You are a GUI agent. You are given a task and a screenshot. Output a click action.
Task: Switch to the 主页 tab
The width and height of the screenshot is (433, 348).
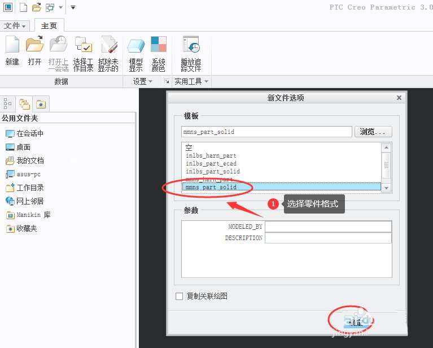49,26
